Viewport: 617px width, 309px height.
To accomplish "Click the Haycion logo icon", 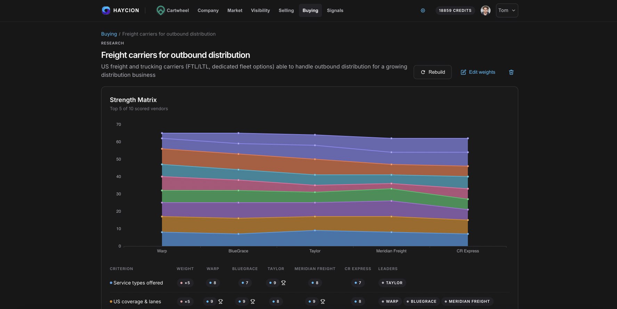I will click(x=106, y=10).
